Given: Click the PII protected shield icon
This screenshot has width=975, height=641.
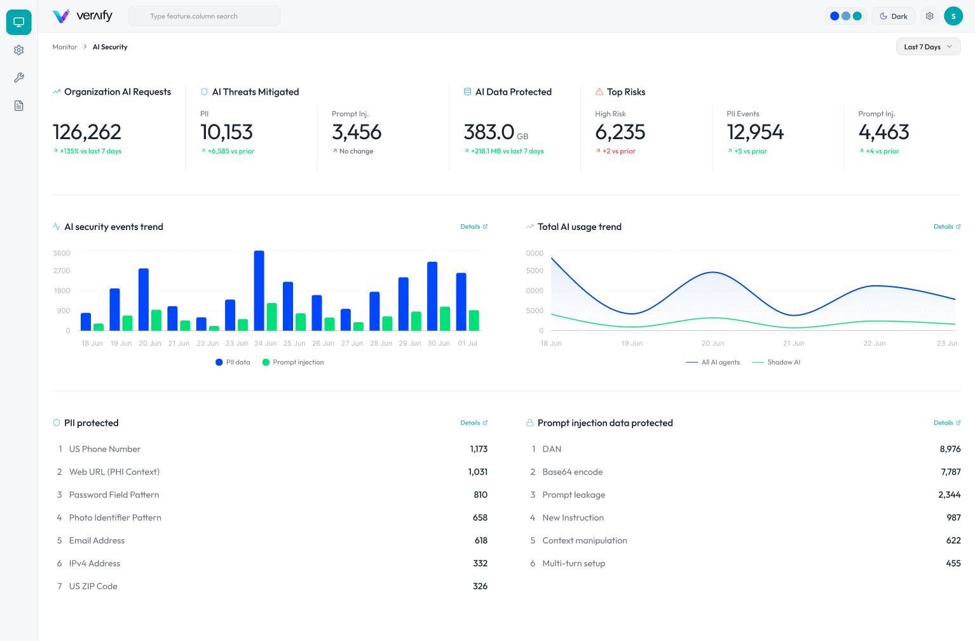Looking at the screenshot, I should [57, 422].
